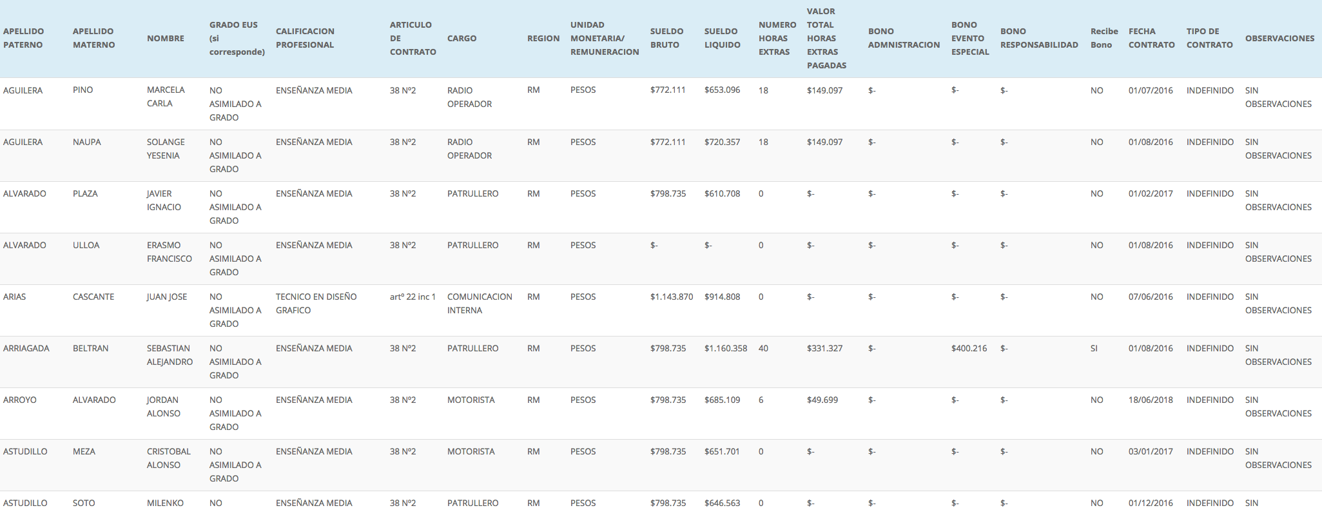Click the BONO RESPONSABILIDAD column header
This screenshot has height=508, width=1322.
(x=1039, y=38)
